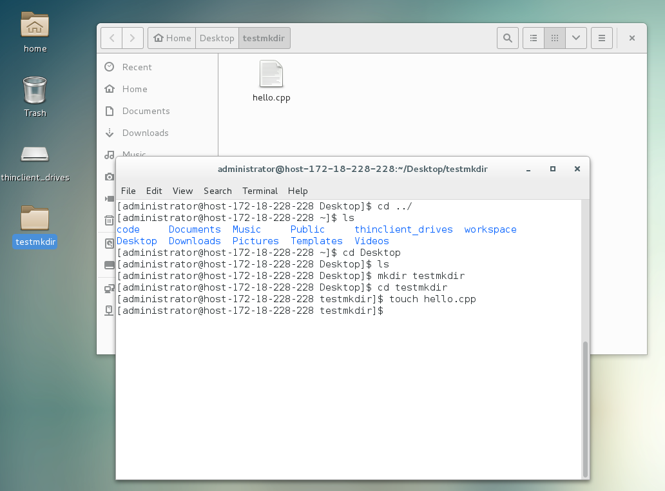Open Recent in the sidebar

click(x=137, y=67)
